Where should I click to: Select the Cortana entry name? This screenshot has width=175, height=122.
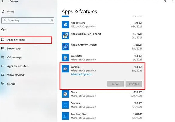[x=75, y=103]
